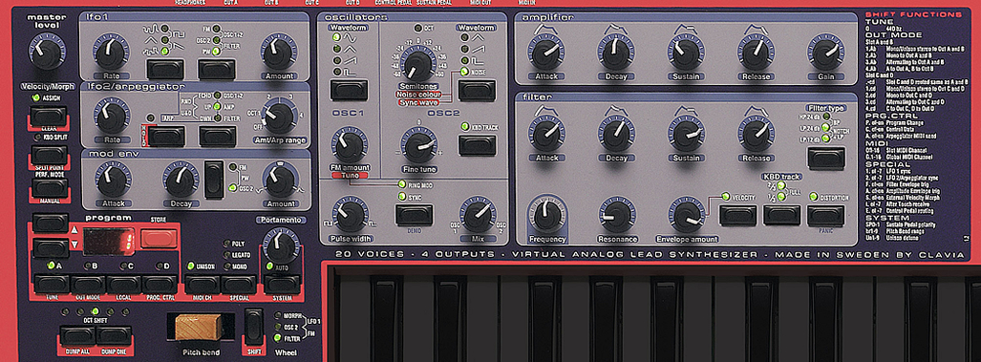Select program slot B
The height and width of the screenshot is (362, 981).
(x=88, y=284)
